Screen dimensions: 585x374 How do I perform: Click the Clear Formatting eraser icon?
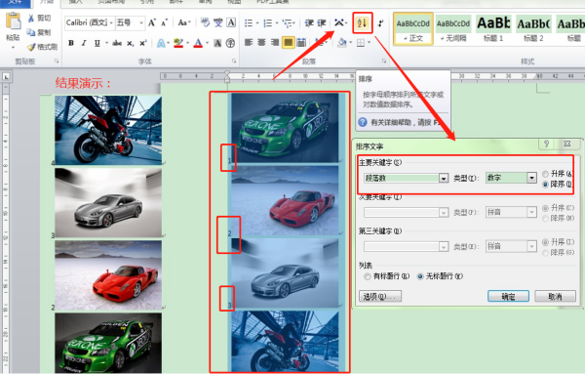pyautogui.click(x=205, y=22)
